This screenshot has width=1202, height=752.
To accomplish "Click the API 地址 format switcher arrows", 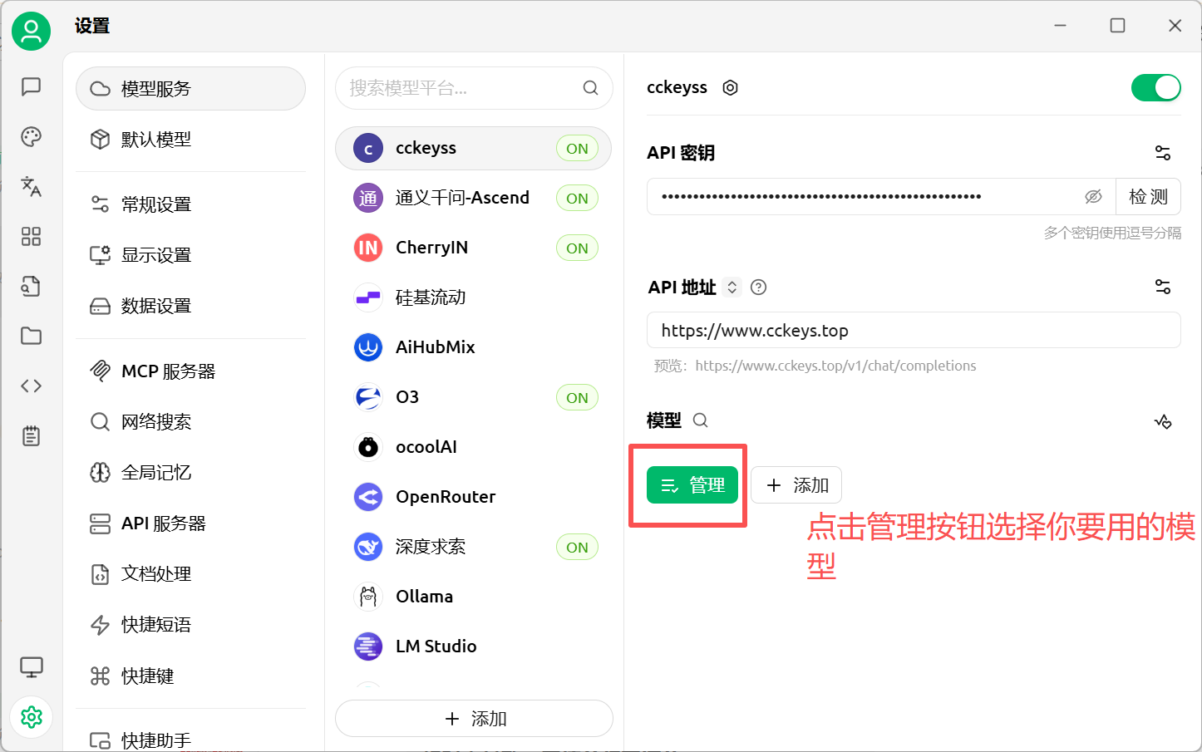I will point(732,287).
